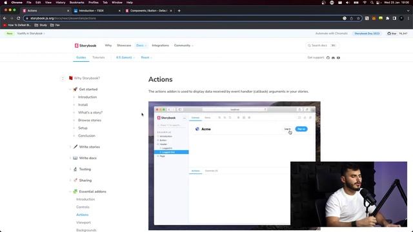The width and height of the screenshot is (413, 232).
Task: Open the Profiles menu in menu bar
Action: (93, 3)
